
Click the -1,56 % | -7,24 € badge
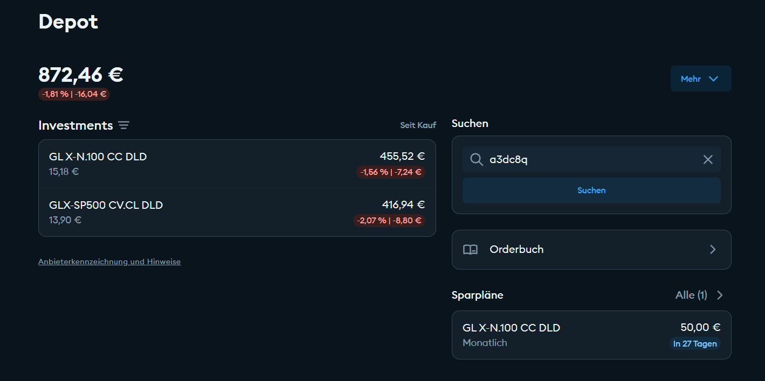[x=391, y=172]
